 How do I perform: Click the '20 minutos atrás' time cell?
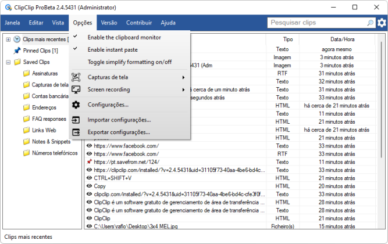point(337,186)
